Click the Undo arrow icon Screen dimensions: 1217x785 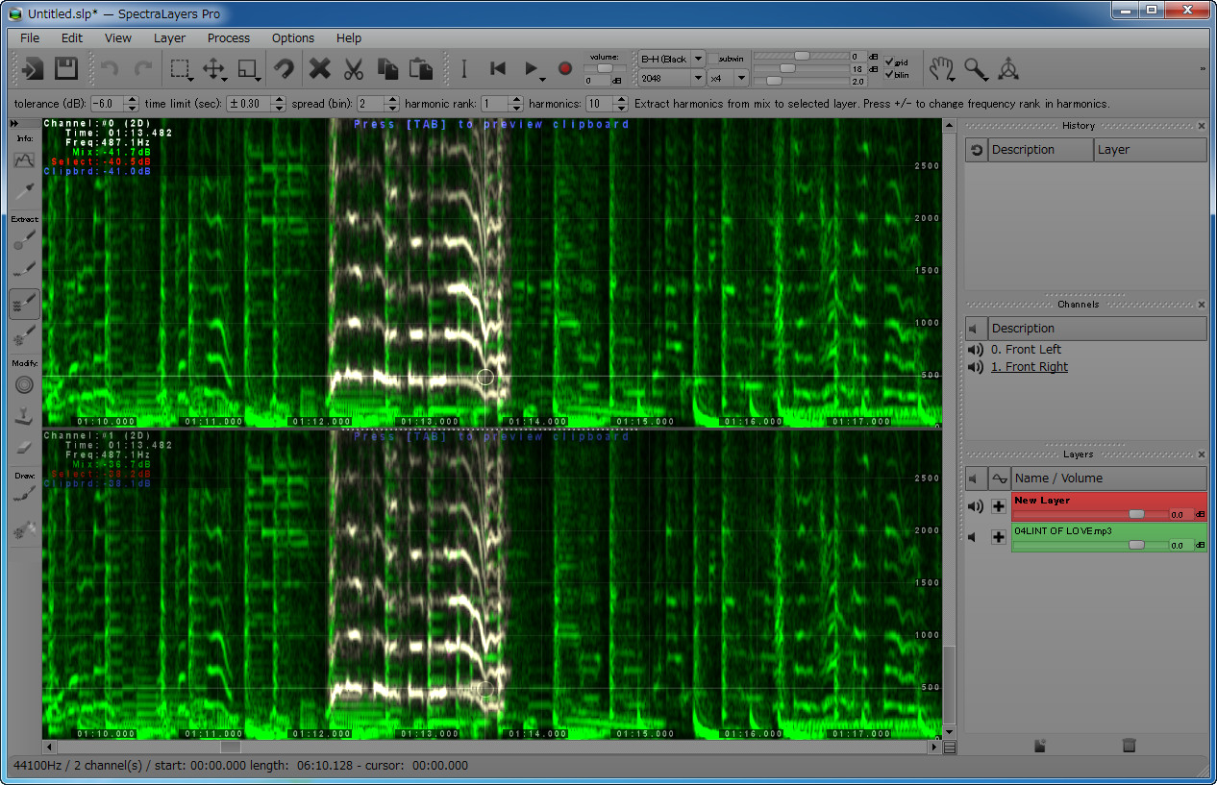[x=110, y=69]
